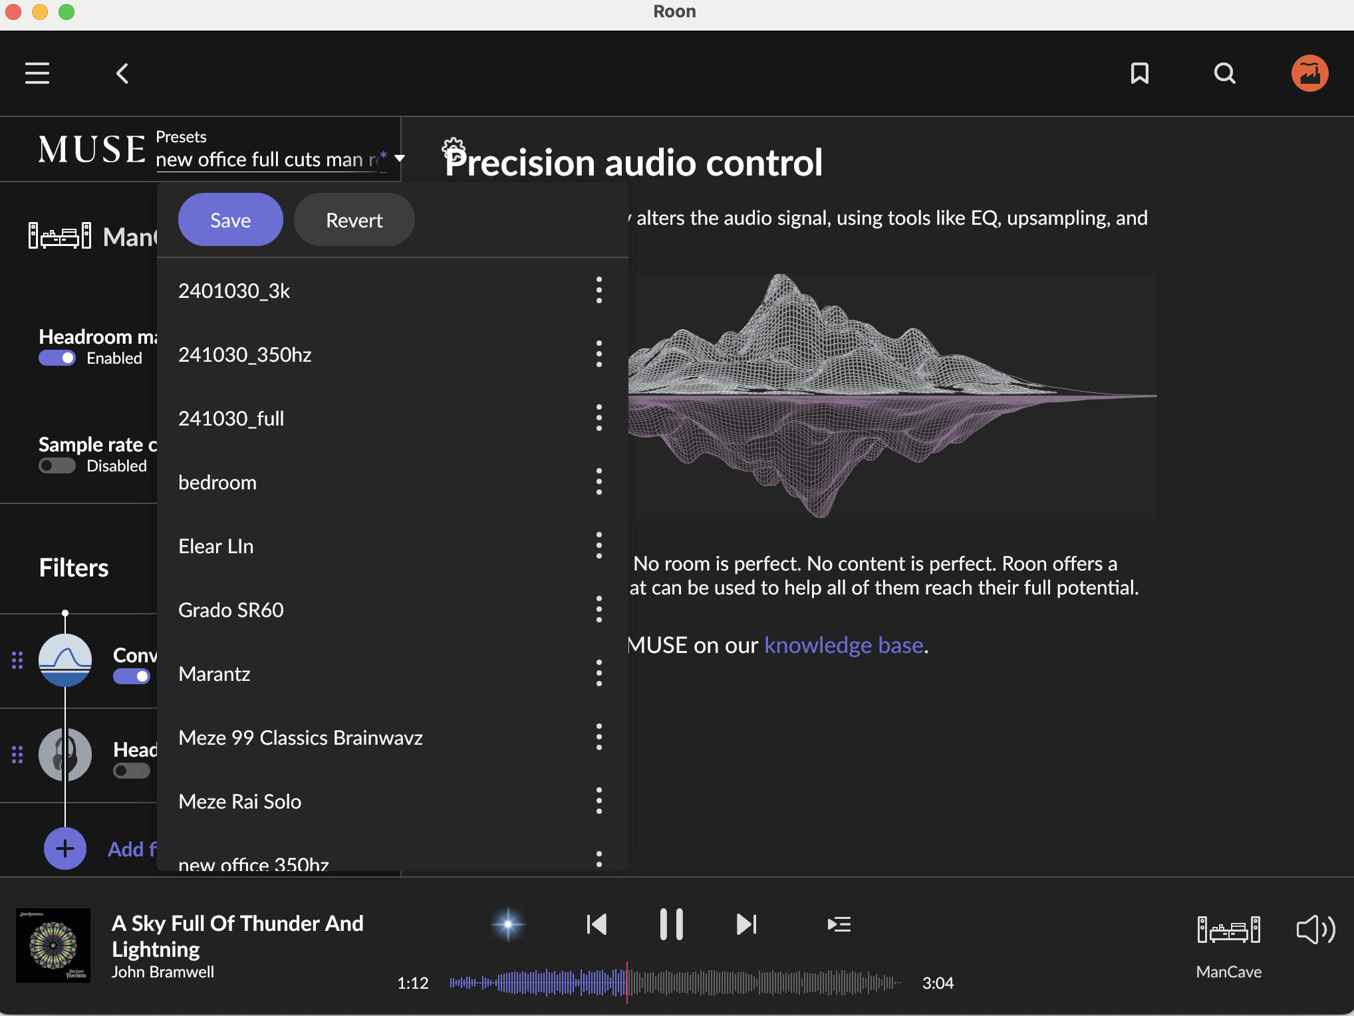Open the orange profile avatar

pos(1309,73)
